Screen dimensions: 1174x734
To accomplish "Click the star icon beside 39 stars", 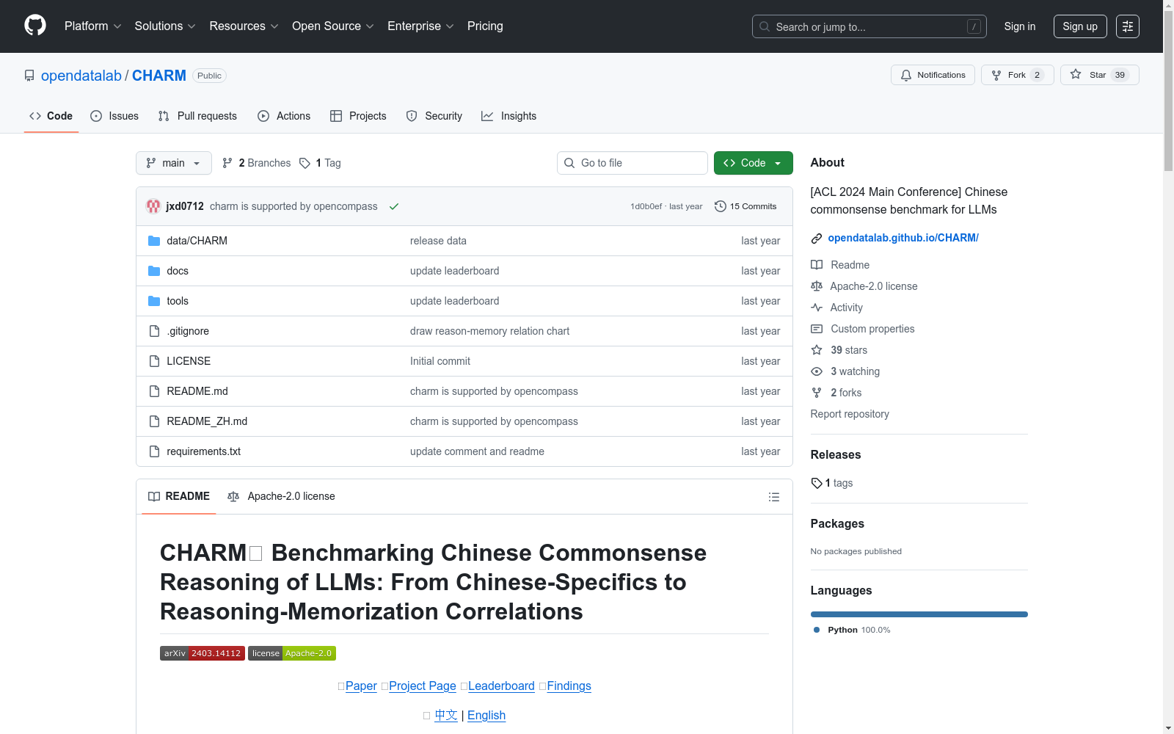I will (817, 350).
